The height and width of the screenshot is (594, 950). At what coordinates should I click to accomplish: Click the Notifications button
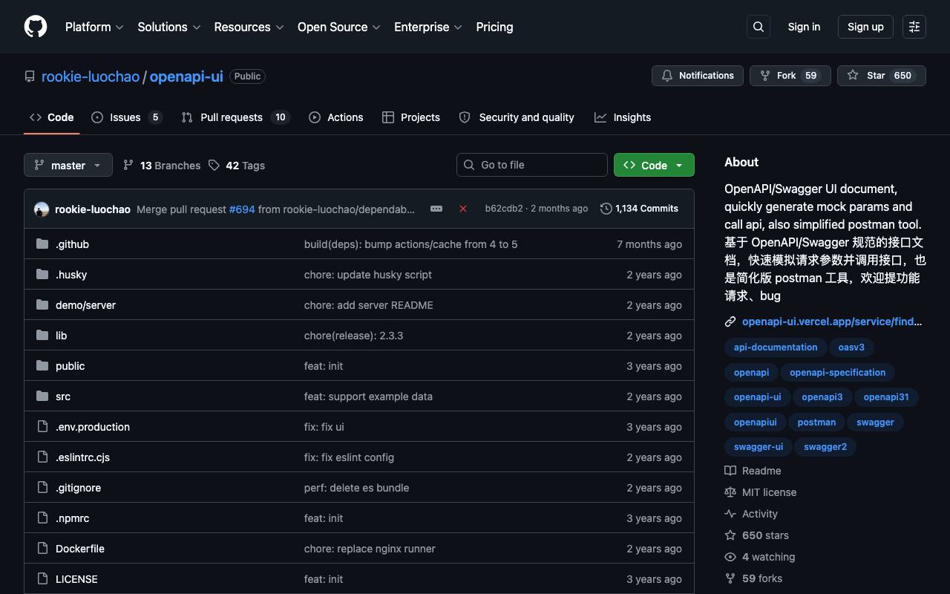tap(698, 76)
